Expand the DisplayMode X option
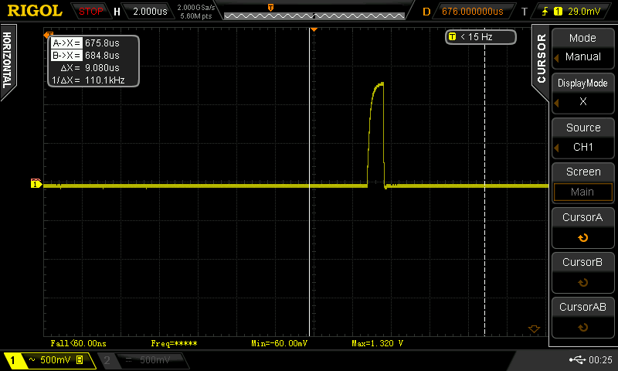618x371 pixels. click(x=582, y=93)
